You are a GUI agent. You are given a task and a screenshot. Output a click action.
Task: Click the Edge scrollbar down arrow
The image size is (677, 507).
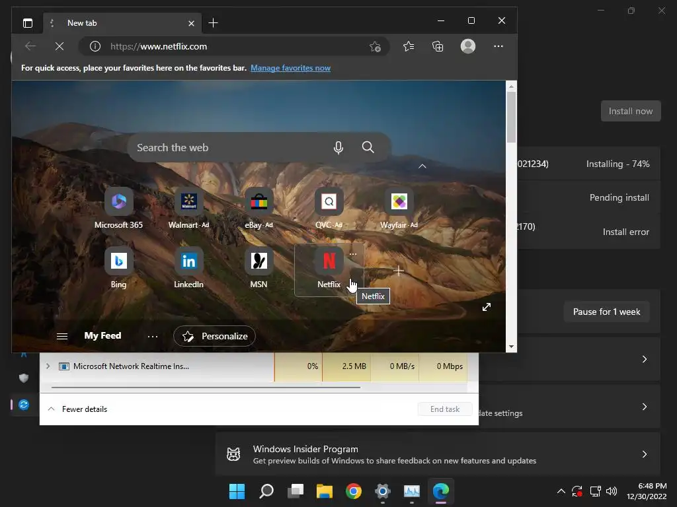(511, 347)
